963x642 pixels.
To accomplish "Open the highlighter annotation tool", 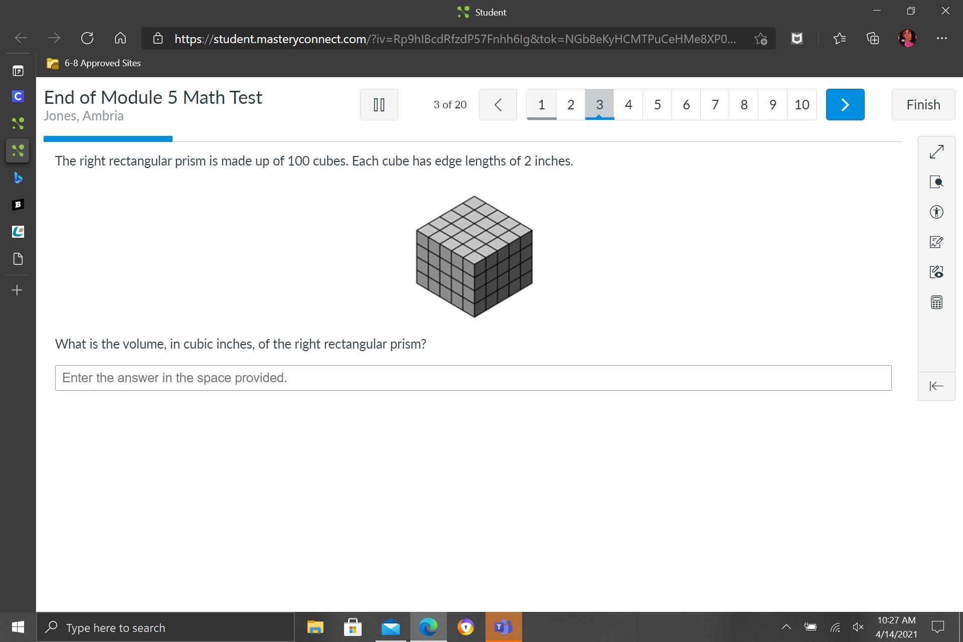I will tap(936, 272).
